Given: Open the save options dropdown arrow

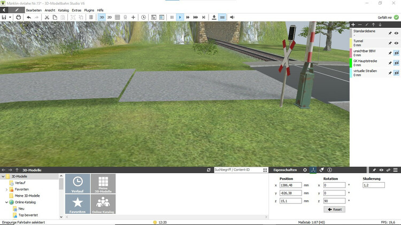Looking at the screenshot, I should pos(10,18).
